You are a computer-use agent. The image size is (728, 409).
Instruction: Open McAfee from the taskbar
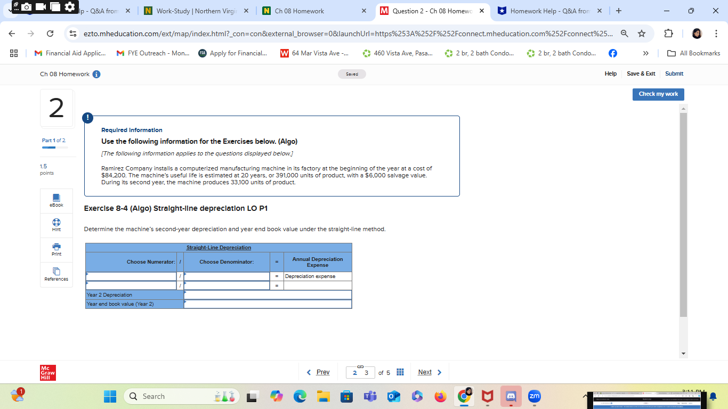(487, 396)
